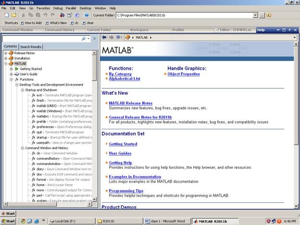The image size is (300, 225).
Task: Open the GUIDE toolbar icon
Action: click(70, 15)
